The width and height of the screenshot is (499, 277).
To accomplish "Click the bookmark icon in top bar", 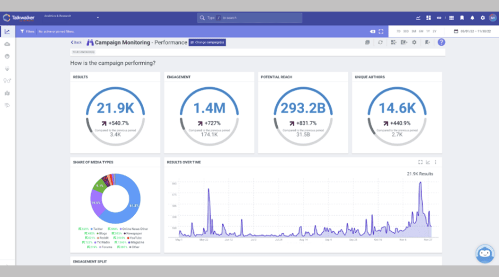I will point(462,18).
